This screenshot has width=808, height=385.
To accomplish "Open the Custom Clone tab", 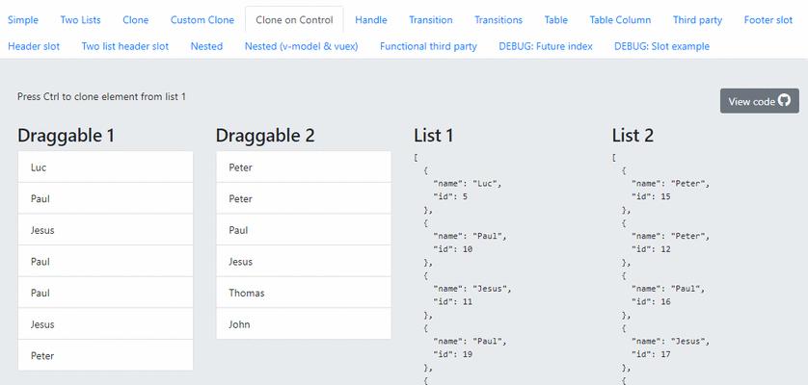I will pos(202,20).
